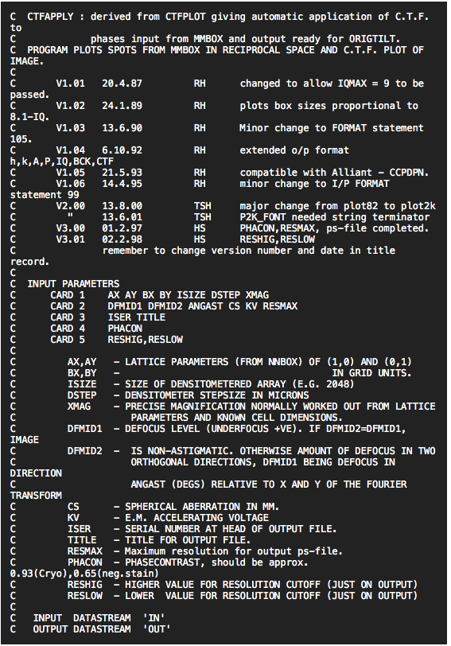This screenshot has height=646, width=451.
Task: Click the CARD 5 RESHIG,RESLOW line
Action: pyautogui.click(x=117, y=340)
